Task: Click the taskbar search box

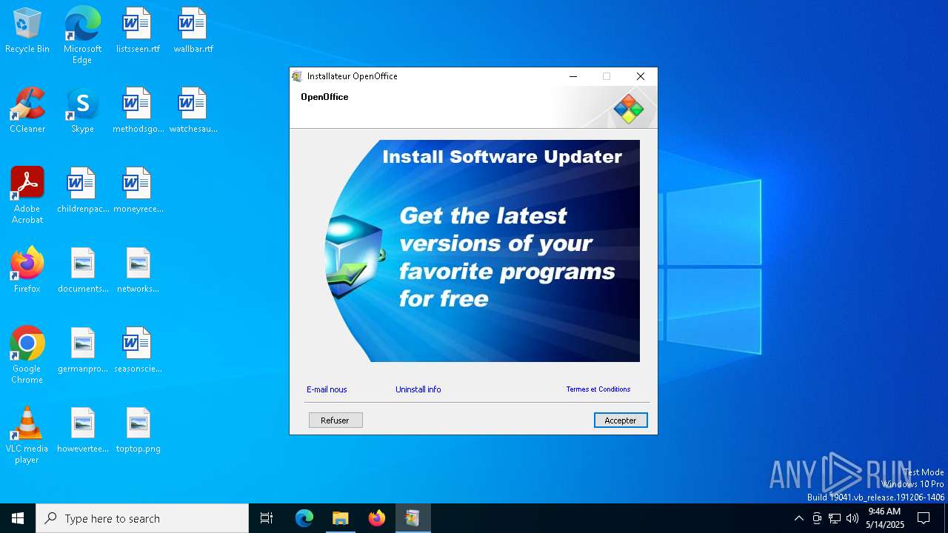Action: click(142, 518)
